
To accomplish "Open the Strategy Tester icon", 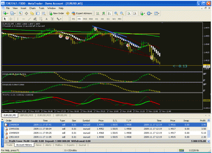I will pyautogui.click(x=44, y=13).
